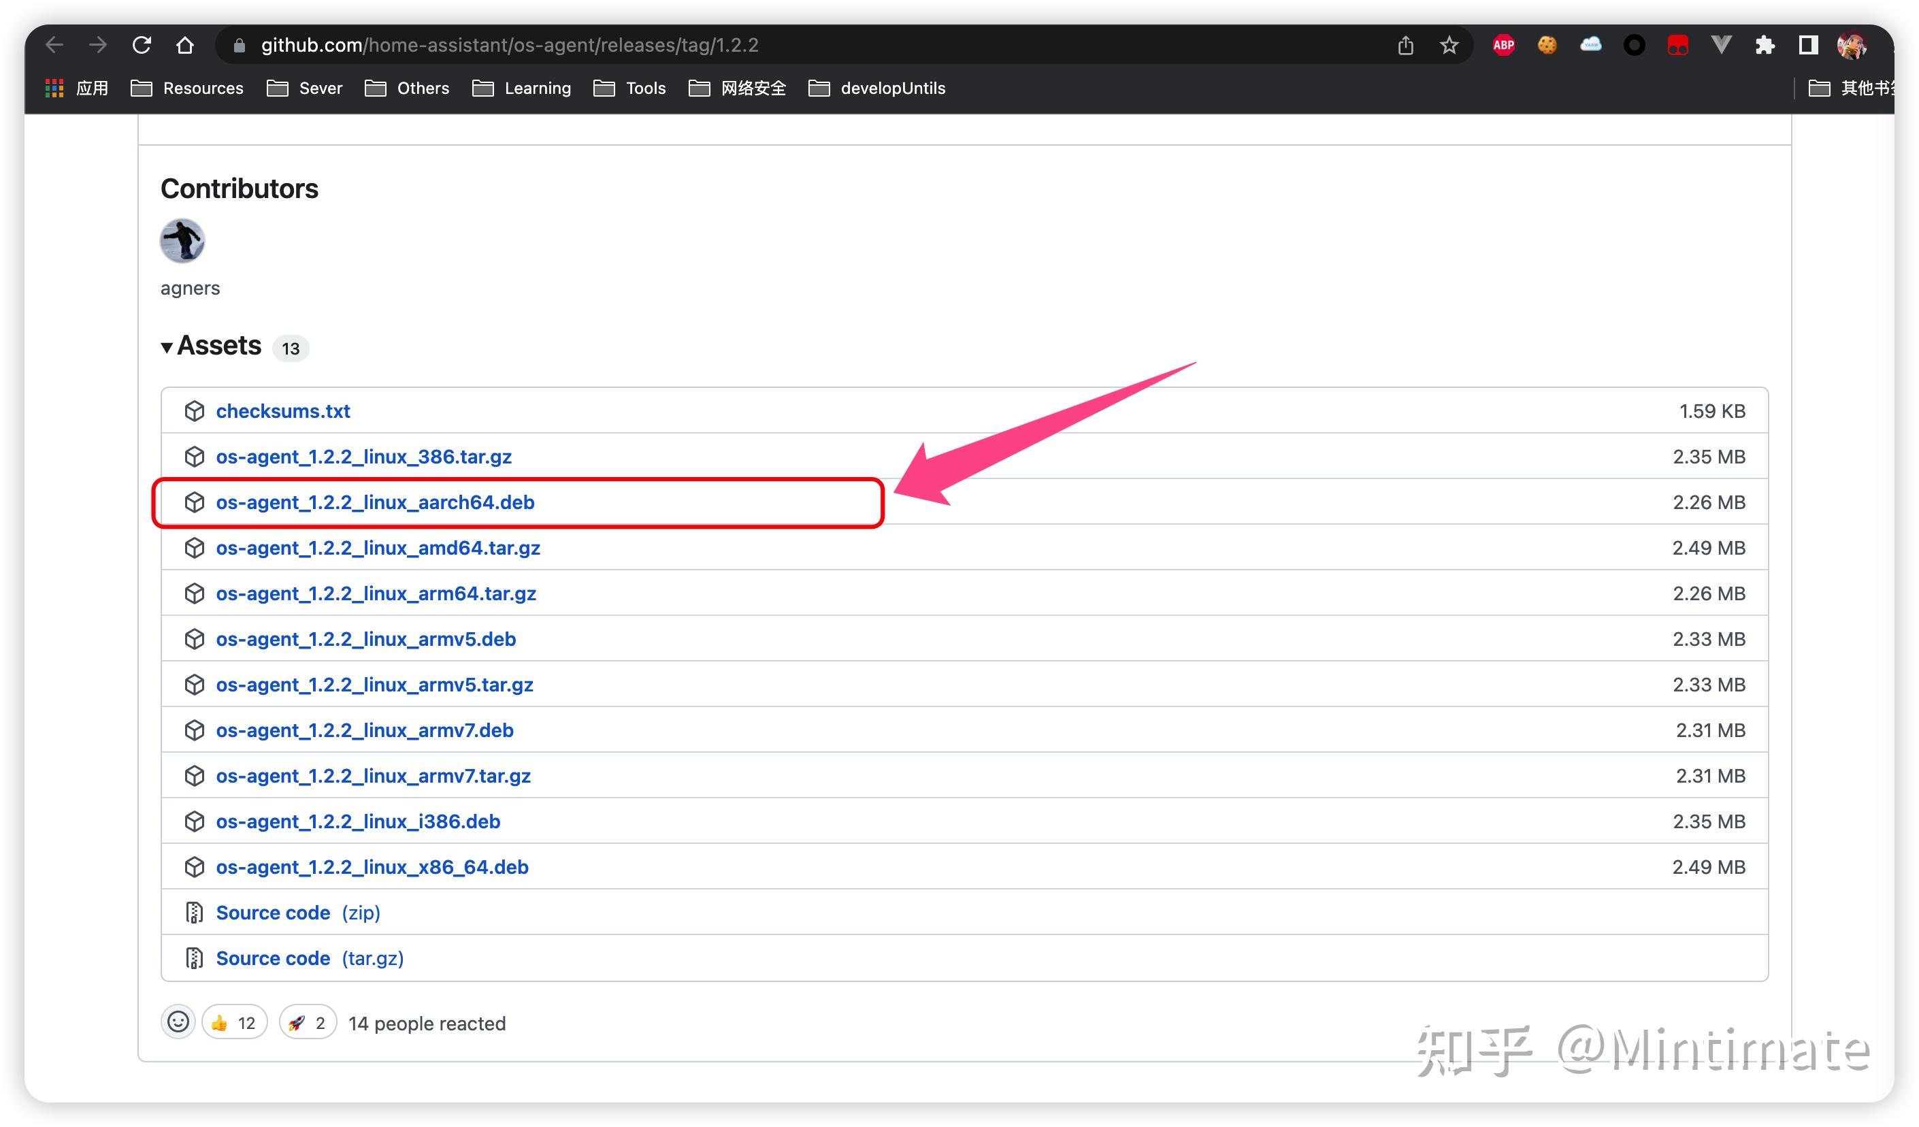Click the 2.26 MB size of aarch64.deb
Viewport: 1919px width, 1127px height.
pos(1708,502)
